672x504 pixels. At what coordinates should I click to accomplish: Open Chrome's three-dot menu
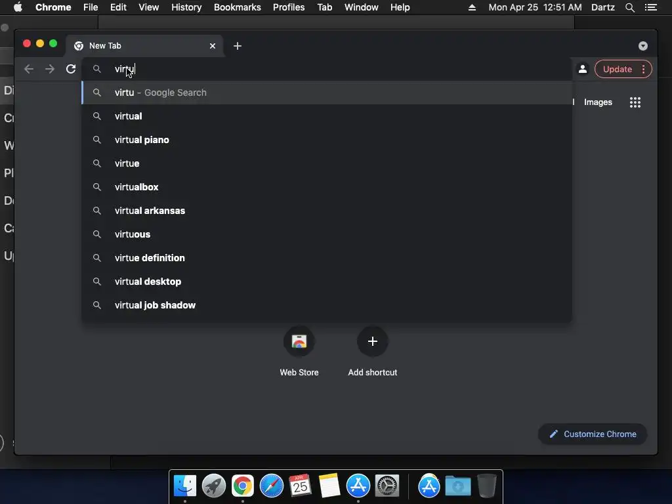(643, 69)
